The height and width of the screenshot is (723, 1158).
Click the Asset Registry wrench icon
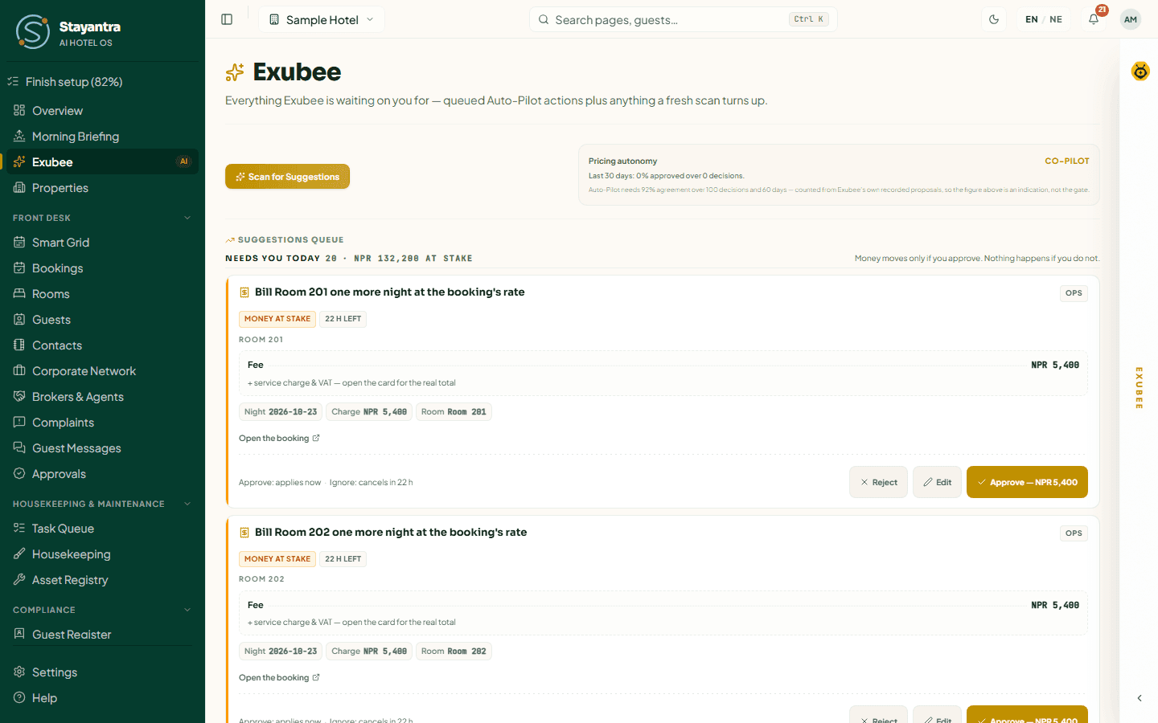(19, 580)
